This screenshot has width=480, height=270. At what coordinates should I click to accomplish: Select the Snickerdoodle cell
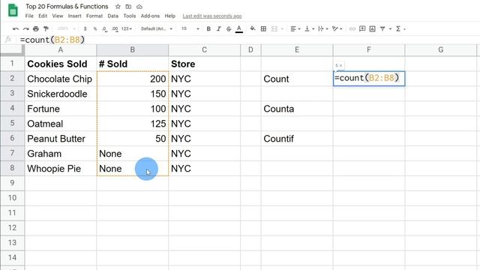61,94
